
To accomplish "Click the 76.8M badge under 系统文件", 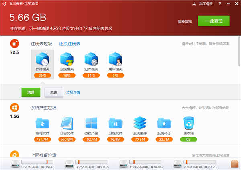I will (x=115, y=139).
